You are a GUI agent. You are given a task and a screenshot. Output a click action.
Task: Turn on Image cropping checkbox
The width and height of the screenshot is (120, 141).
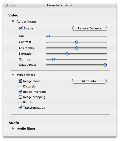tap(20, 97)
